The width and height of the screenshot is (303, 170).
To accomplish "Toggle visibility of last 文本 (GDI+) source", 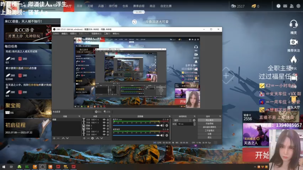I will point(104,134).
